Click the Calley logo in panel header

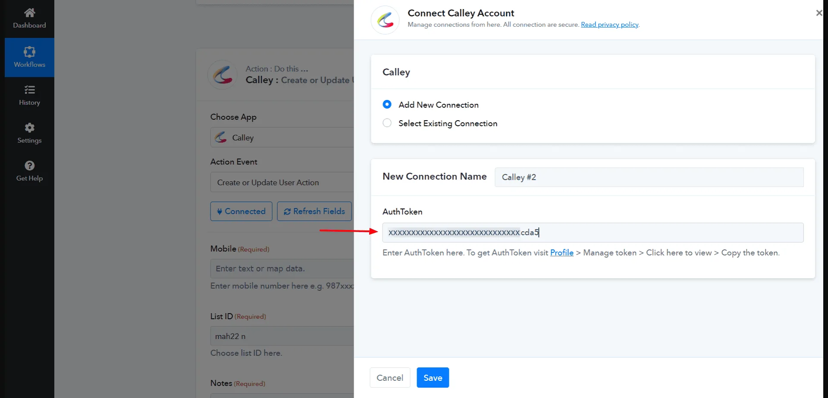click(385, 20)
